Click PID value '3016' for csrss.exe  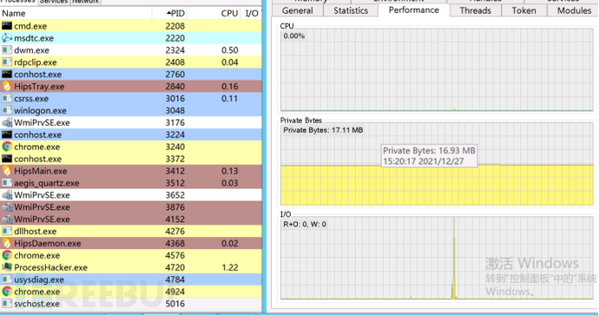175,99
